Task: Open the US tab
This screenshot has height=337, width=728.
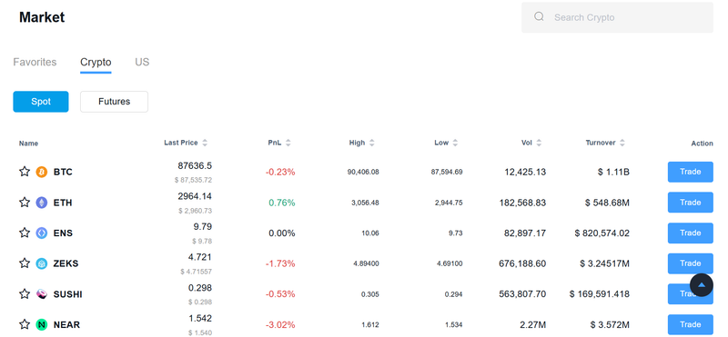Action: (142, 62)
